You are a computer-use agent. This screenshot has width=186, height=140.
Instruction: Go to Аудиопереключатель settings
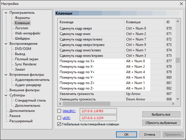tap(32, 80)
